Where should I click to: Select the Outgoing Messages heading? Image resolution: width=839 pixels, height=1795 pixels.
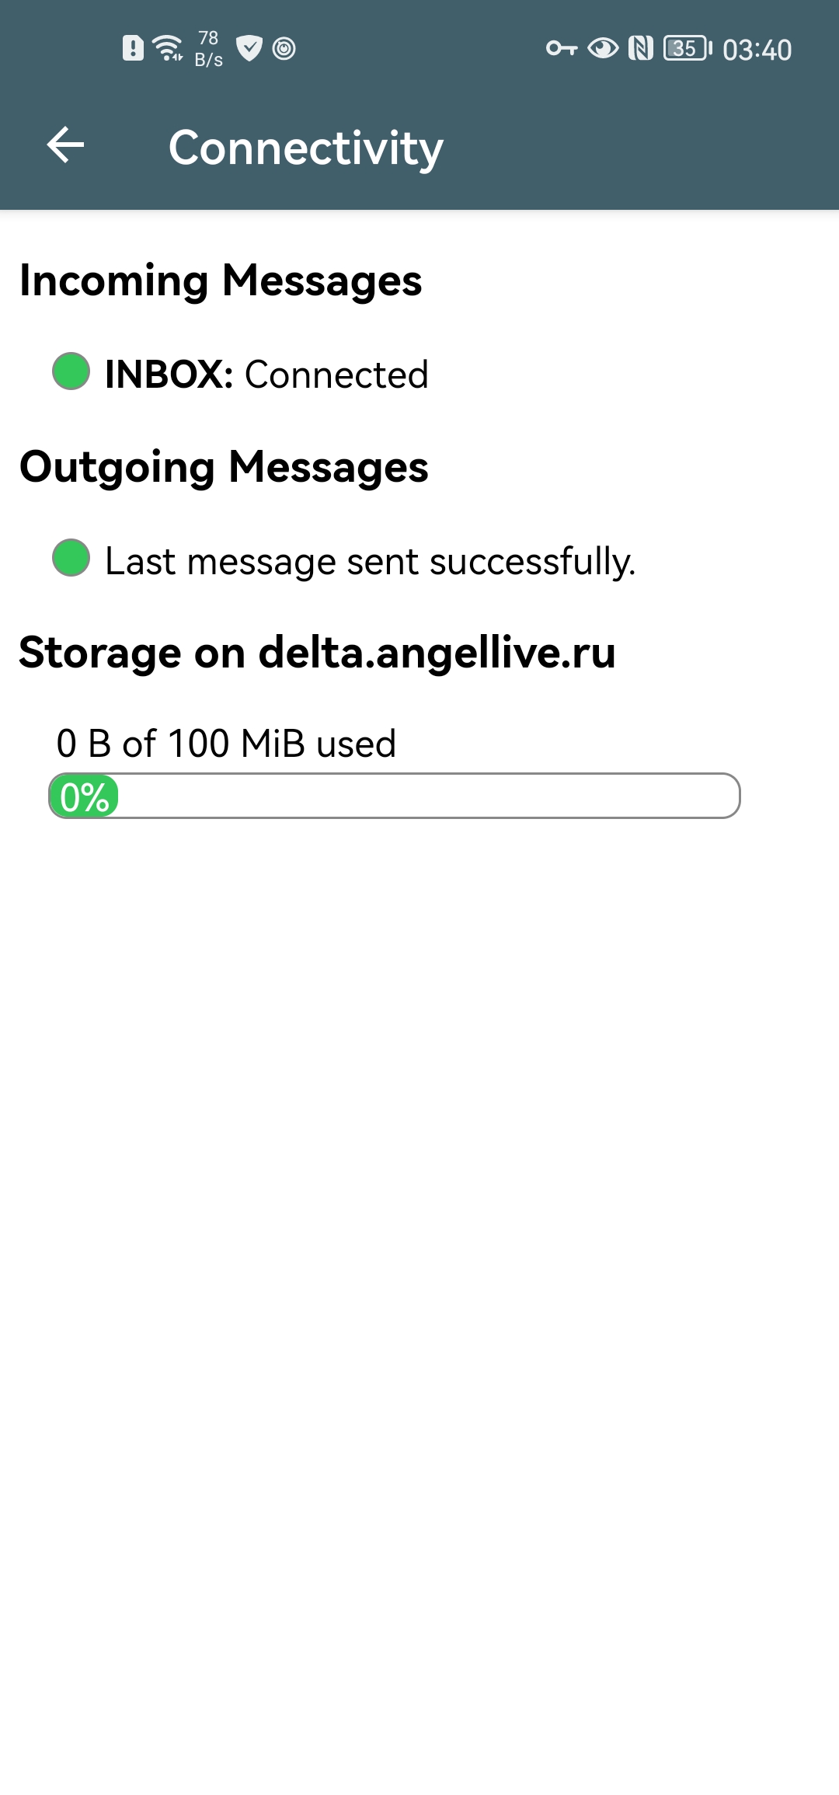click(x=224, y=467)
